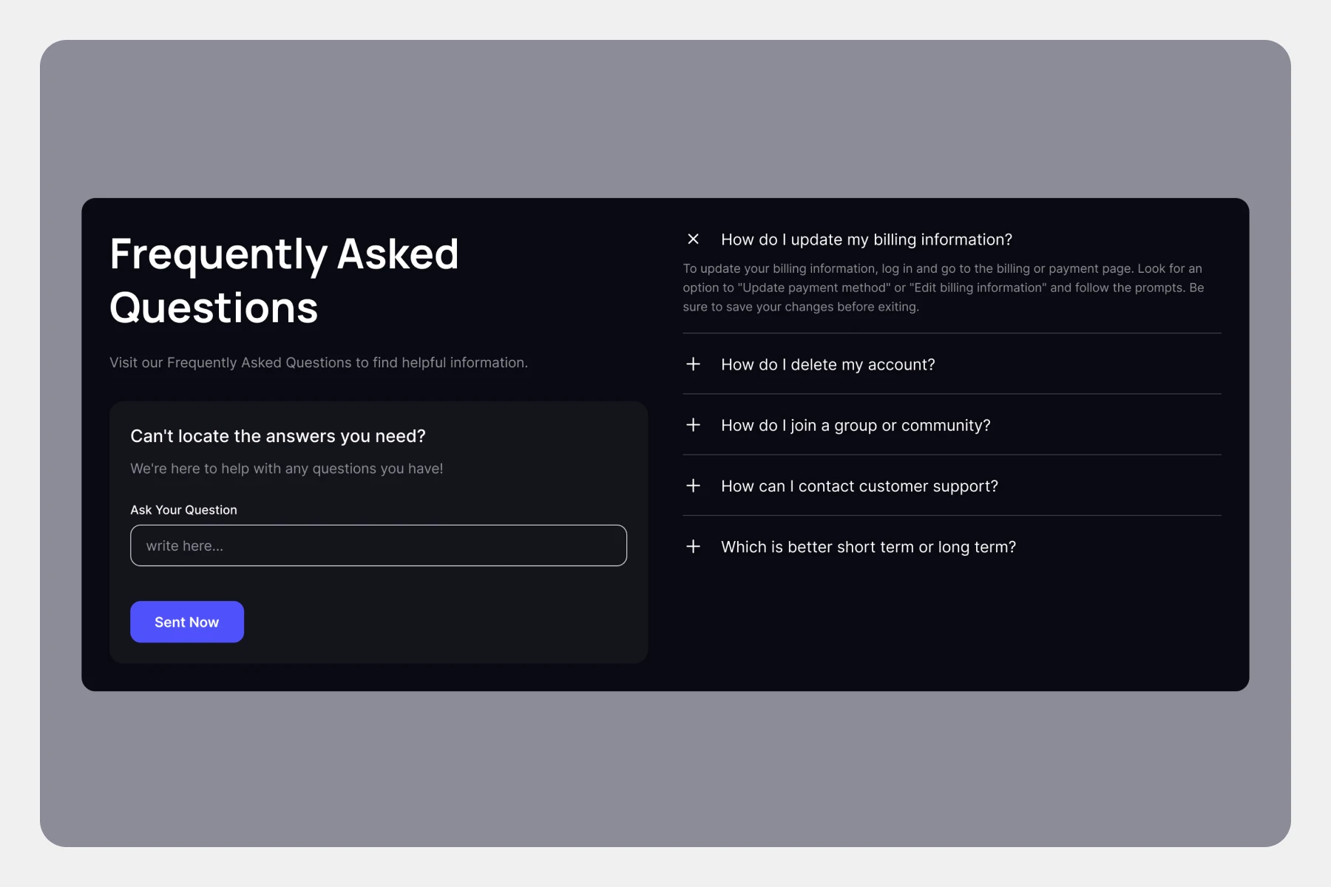Expand "Which is better short term or long term?"
Image resolution: width=1331 pixels, height=887 pixels.
868,547
